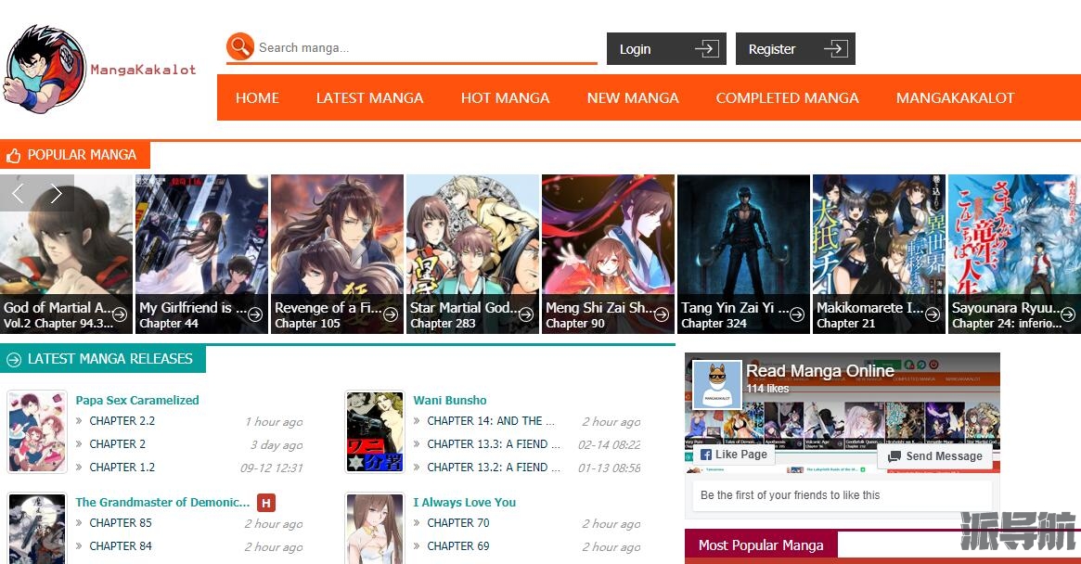
Task: Click the red H hot badge
Action: (x=266, y=503)
